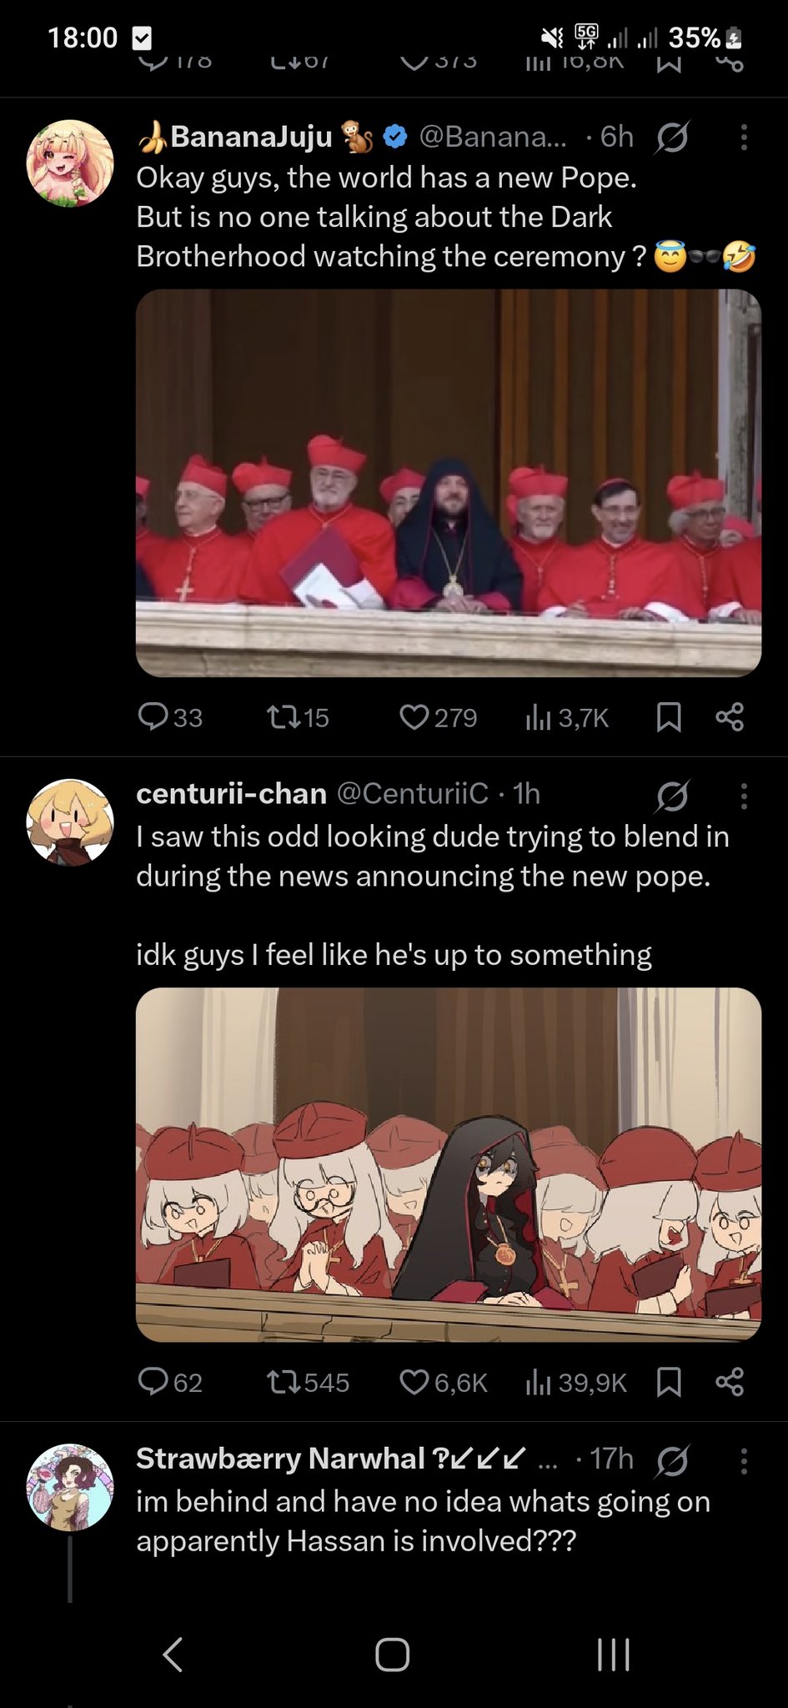Like BananaJuju's Pope tweet
Image resolution: width=788 pixels, height=1708 pixels.
pos(438,718)
